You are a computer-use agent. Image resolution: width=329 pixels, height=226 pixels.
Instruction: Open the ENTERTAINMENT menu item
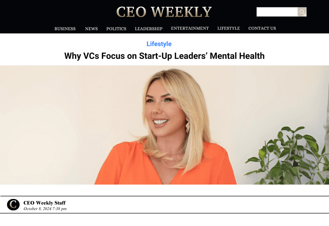[x=190, y=28]
